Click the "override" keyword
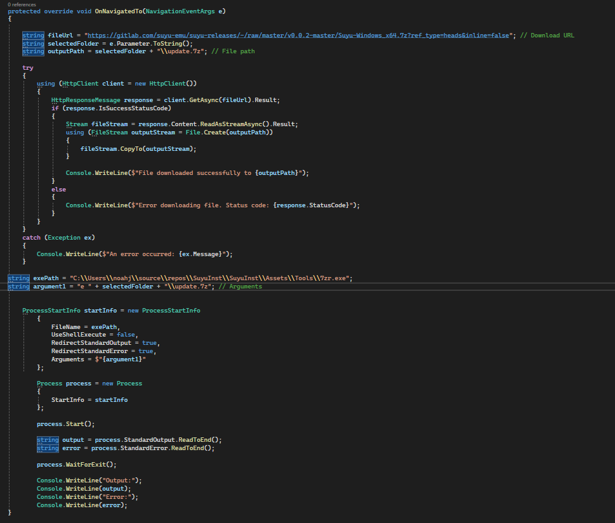615x523 pixels. pos(58,11)
